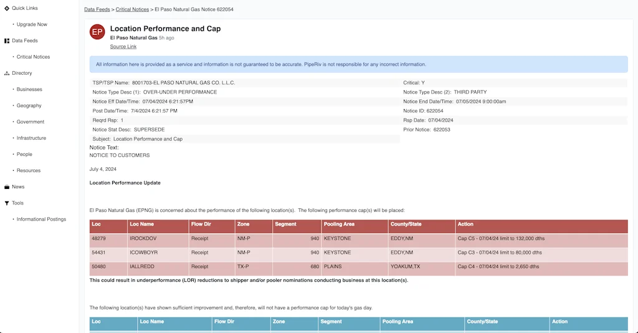The height and width of the screenshot is (333, 638).
Task: Open the Tools sidebar section
Action: 17,203
